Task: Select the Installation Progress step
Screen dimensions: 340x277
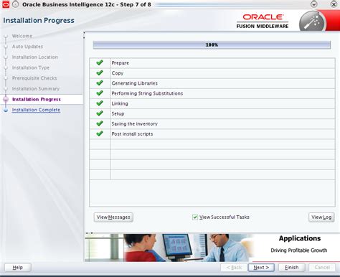Action: [x=37, y=99]
